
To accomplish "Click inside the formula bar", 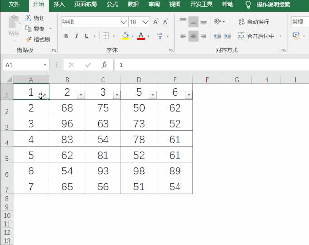I will tap(212, 65).
